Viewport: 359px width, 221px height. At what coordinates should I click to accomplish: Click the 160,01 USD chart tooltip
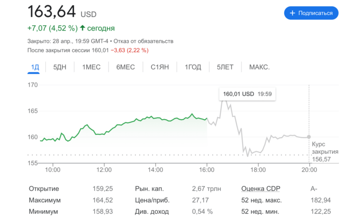(x=247, y=94)
